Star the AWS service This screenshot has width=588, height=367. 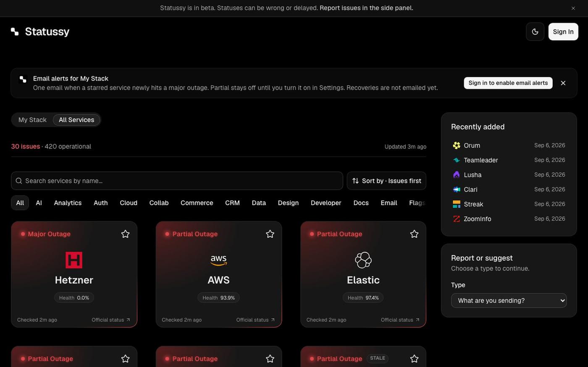(x=270, y=234)
